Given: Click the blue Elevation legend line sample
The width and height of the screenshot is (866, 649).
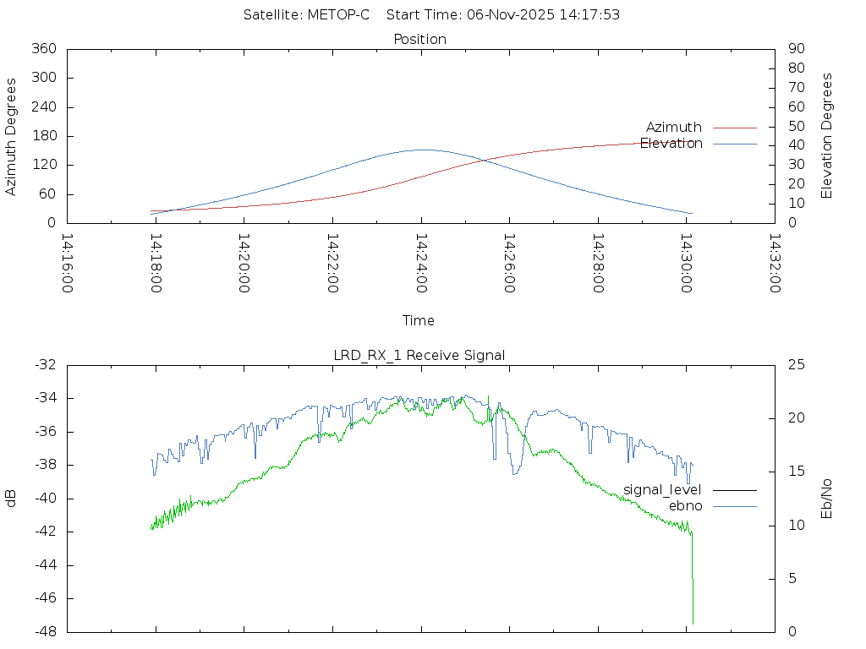Looking at the screenshot, I should 734,144.
